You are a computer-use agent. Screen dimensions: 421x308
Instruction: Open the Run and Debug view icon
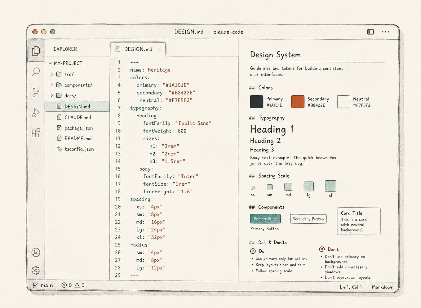pyautogui.click(x=36, y=113)
